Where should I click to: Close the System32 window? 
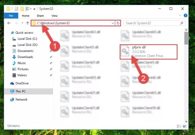182,9
